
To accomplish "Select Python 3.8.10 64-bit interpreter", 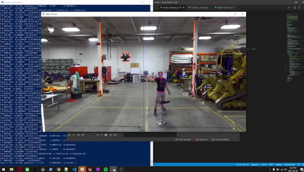I will [x=290, y=165].
